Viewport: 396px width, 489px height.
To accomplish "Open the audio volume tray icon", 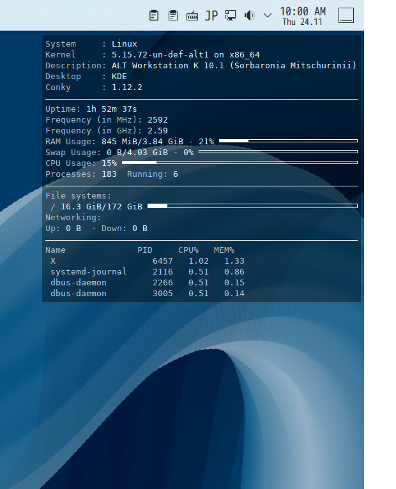I will pos(249,15).
